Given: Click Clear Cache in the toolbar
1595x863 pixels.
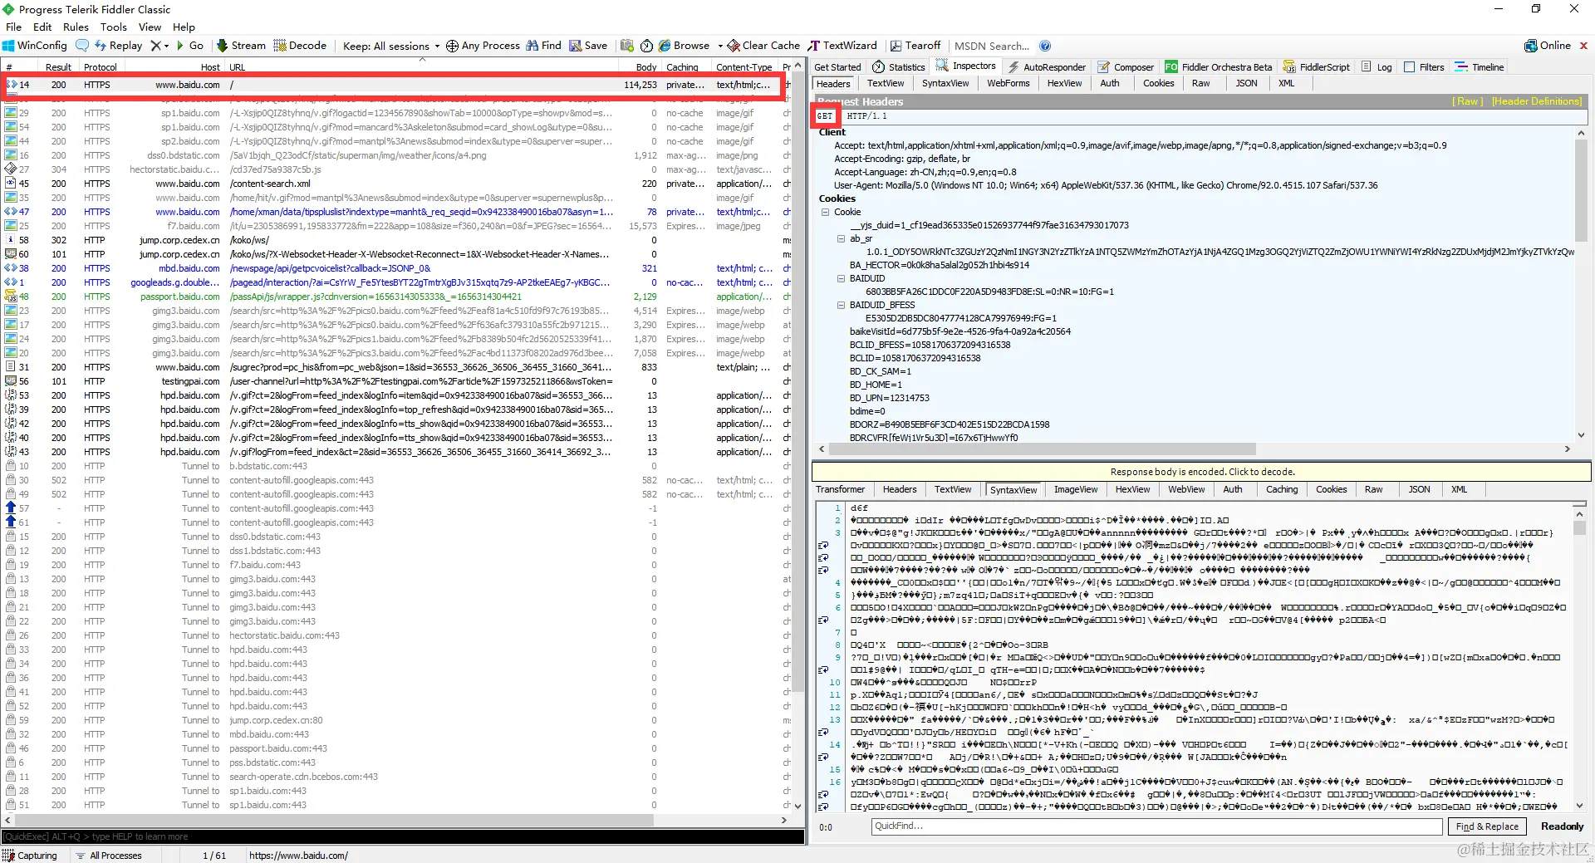Looking at the screenshot, I should pyautogui.click(x=763, y=46).
